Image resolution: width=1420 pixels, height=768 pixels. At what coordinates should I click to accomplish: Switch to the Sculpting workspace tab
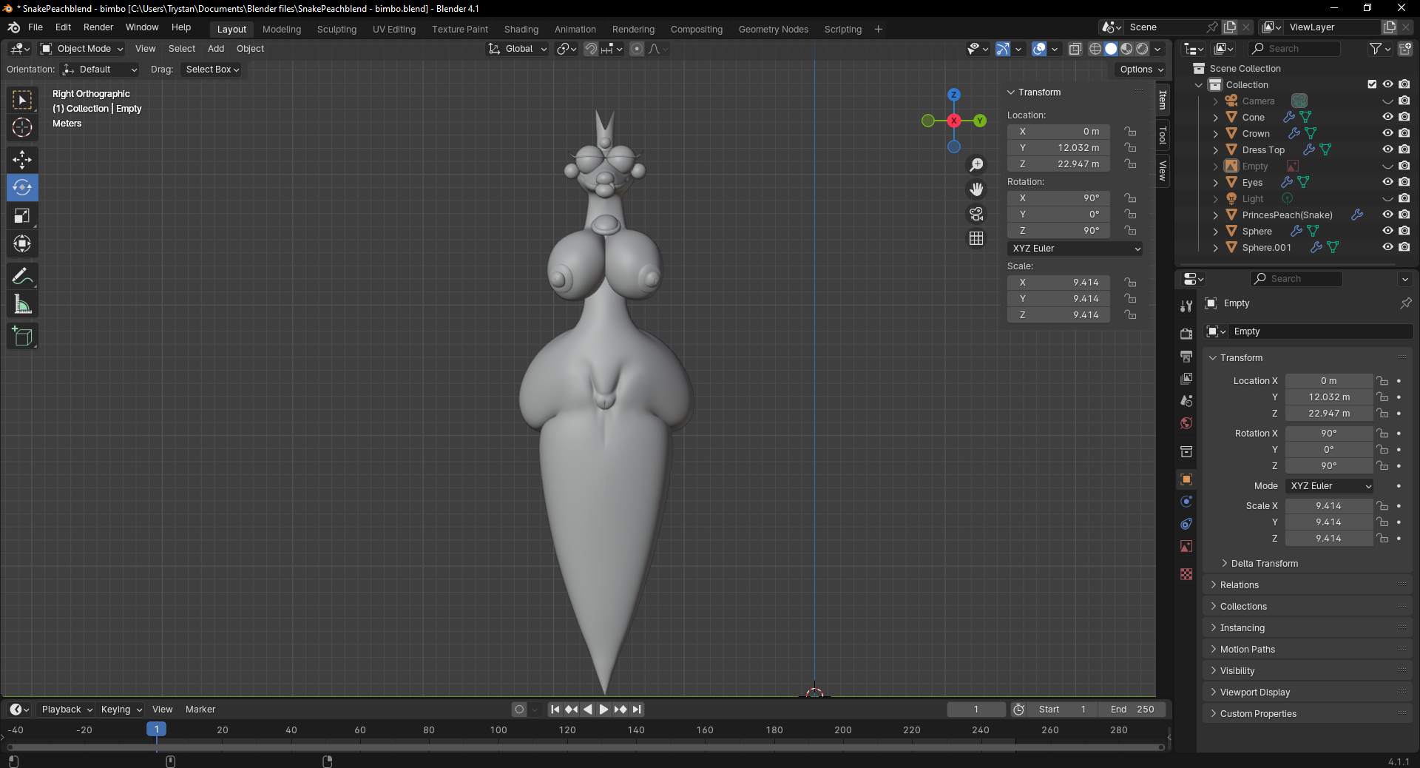[337, 30]
